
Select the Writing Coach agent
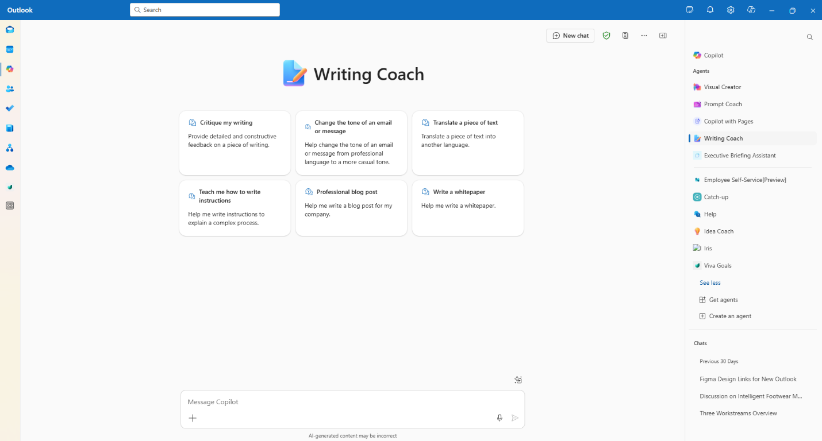pyautogui.click(x=752, y=138)
